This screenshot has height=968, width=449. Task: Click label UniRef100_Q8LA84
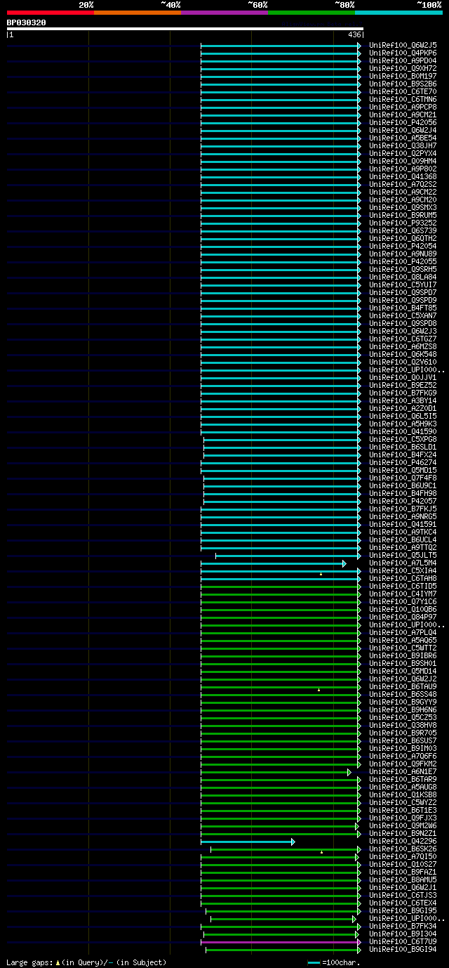pyautogui.click(x=403, y=277)
